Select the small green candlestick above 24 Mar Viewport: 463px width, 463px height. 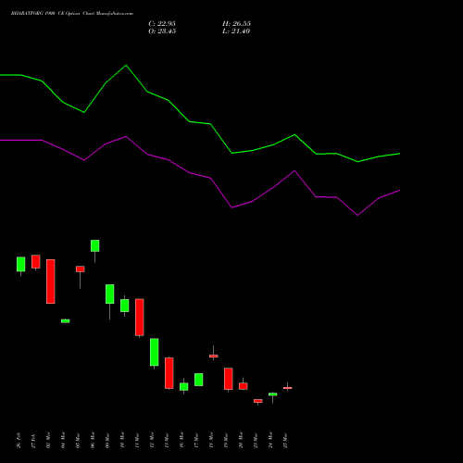tap(273, 394)
